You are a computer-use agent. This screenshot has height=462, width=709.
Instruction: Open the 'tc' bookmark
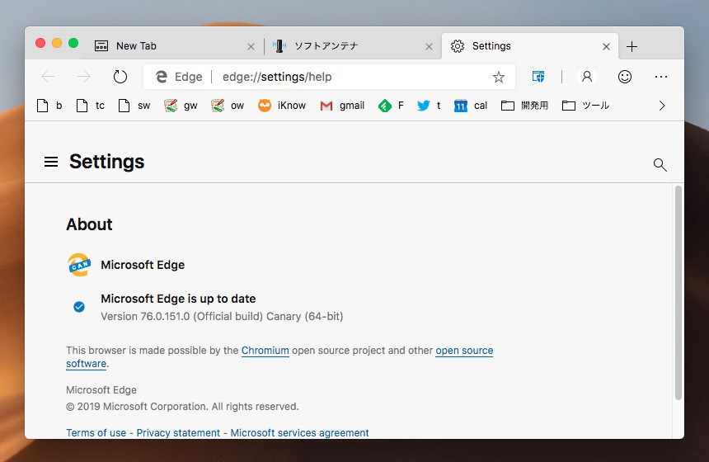[x=91, y=106]
